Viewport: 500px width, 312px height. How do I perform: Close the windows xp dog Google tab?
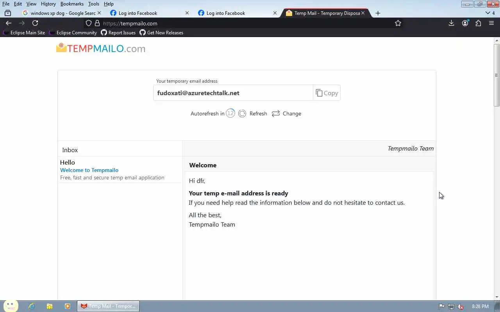tap(99, 13)
